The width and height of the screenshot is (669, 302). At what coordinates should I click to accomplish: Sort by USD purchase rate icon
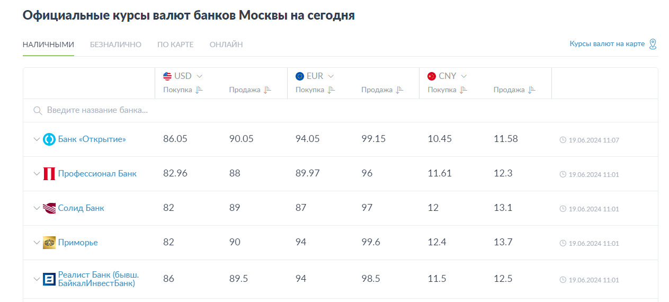pos(199,90)
